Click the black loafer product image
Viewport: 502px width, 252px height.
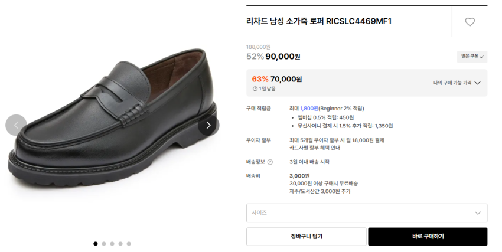[x=112, y=124]
